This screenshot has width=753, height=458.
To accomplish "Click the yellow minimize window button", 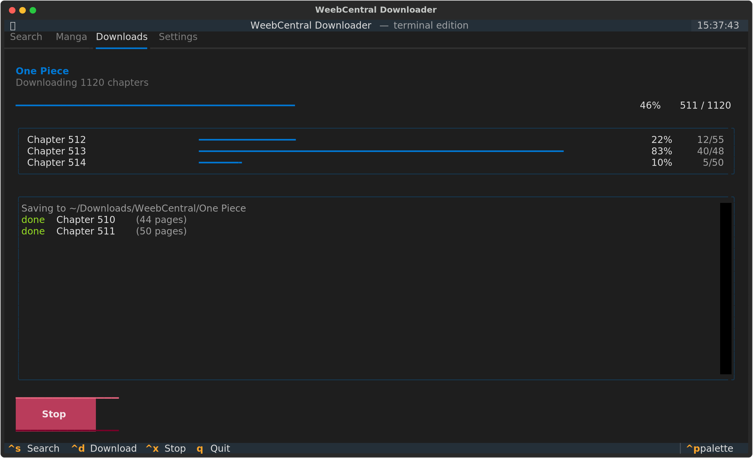I will point(22,10).
